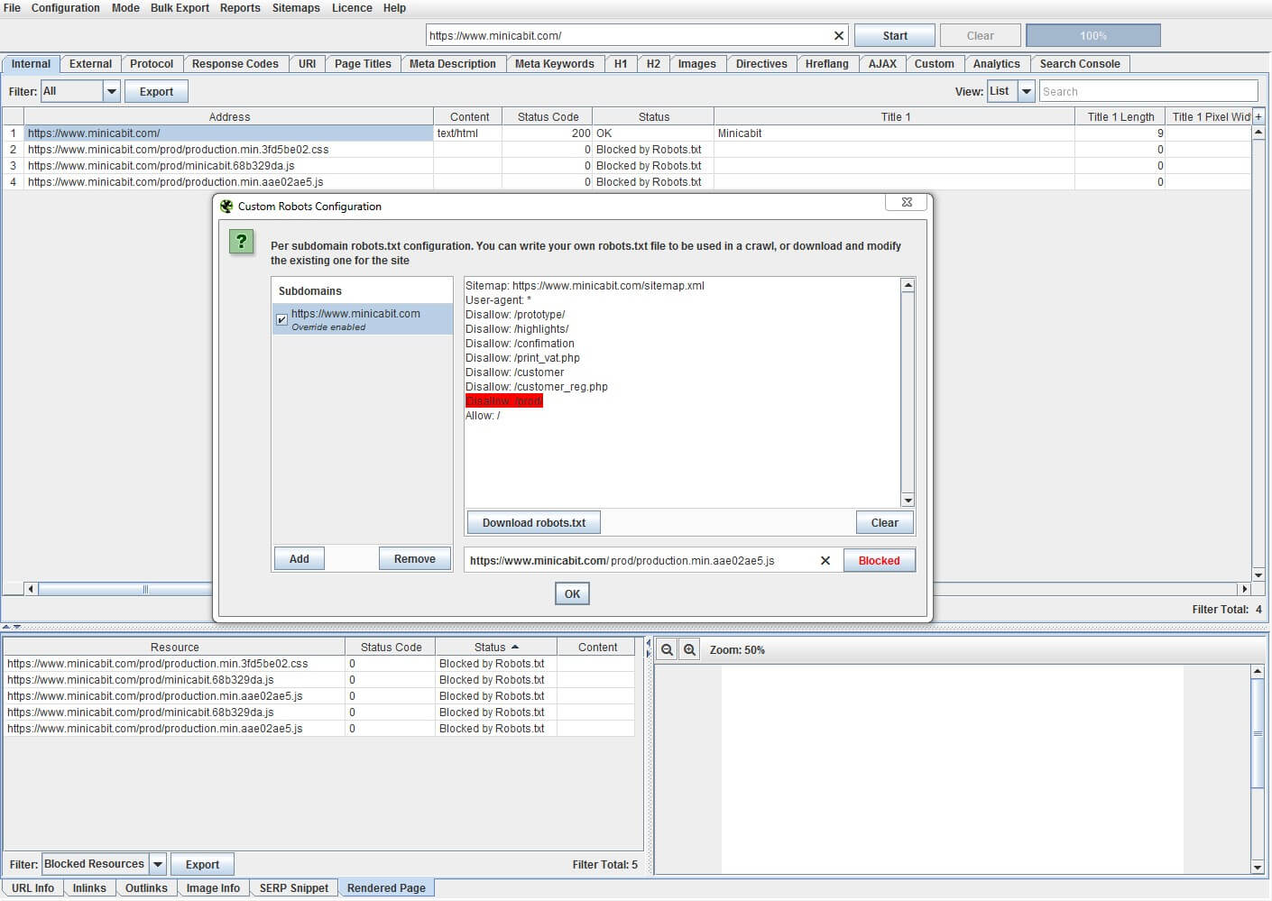The image size is (1272, 901).
Task: Open the top Filter All dropdown
Action: tap(112, 92)
